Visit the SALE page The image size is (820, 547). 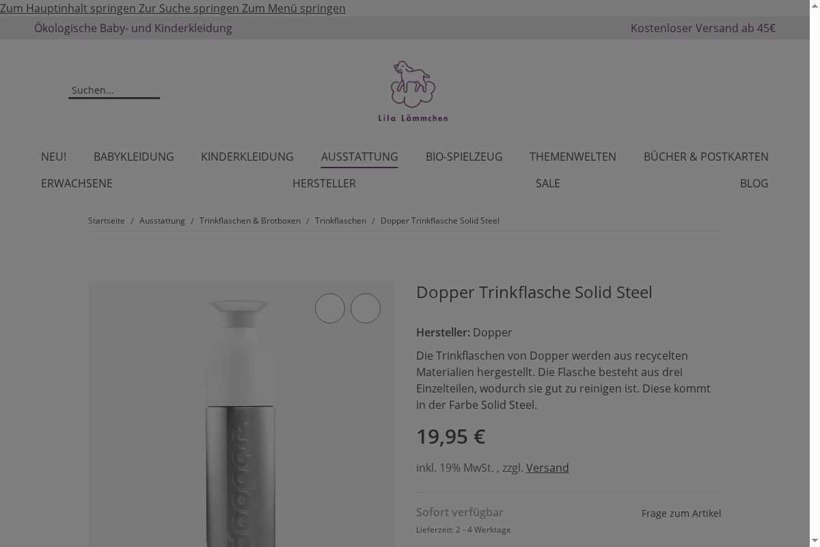click(548, 183)
